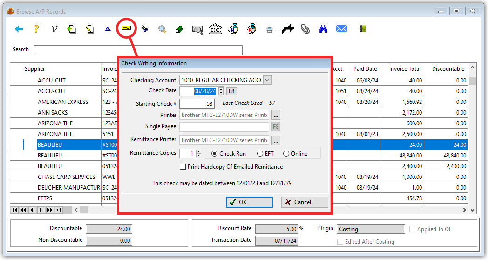The height and width of the screenshot is (260, 488).
Task: Click the Remittance Copies spinner arrows
Action: click(199, 153)
